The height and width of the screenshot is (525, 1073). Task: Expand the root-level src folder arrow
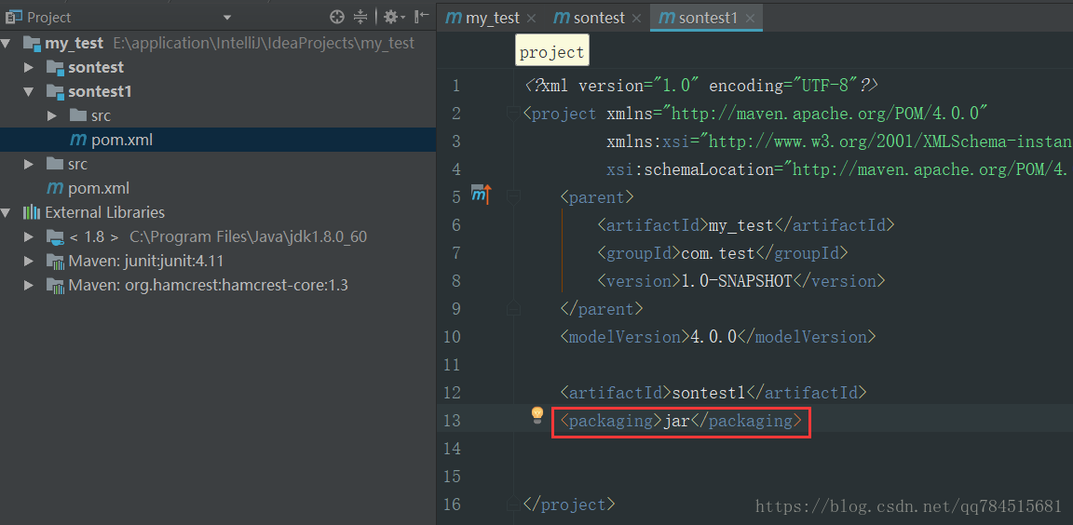[x=28, y=164]
